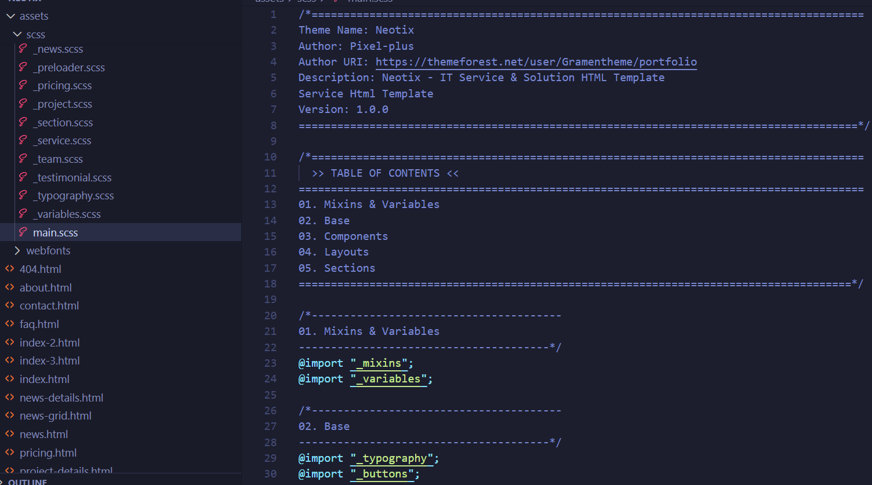The width and height of the screenshot is (872, 485).
Task: Click Sass icon beside _service.scss
Action: (x=23, y=140)
